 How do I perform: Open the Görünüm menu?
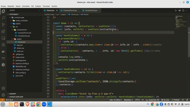26,6
